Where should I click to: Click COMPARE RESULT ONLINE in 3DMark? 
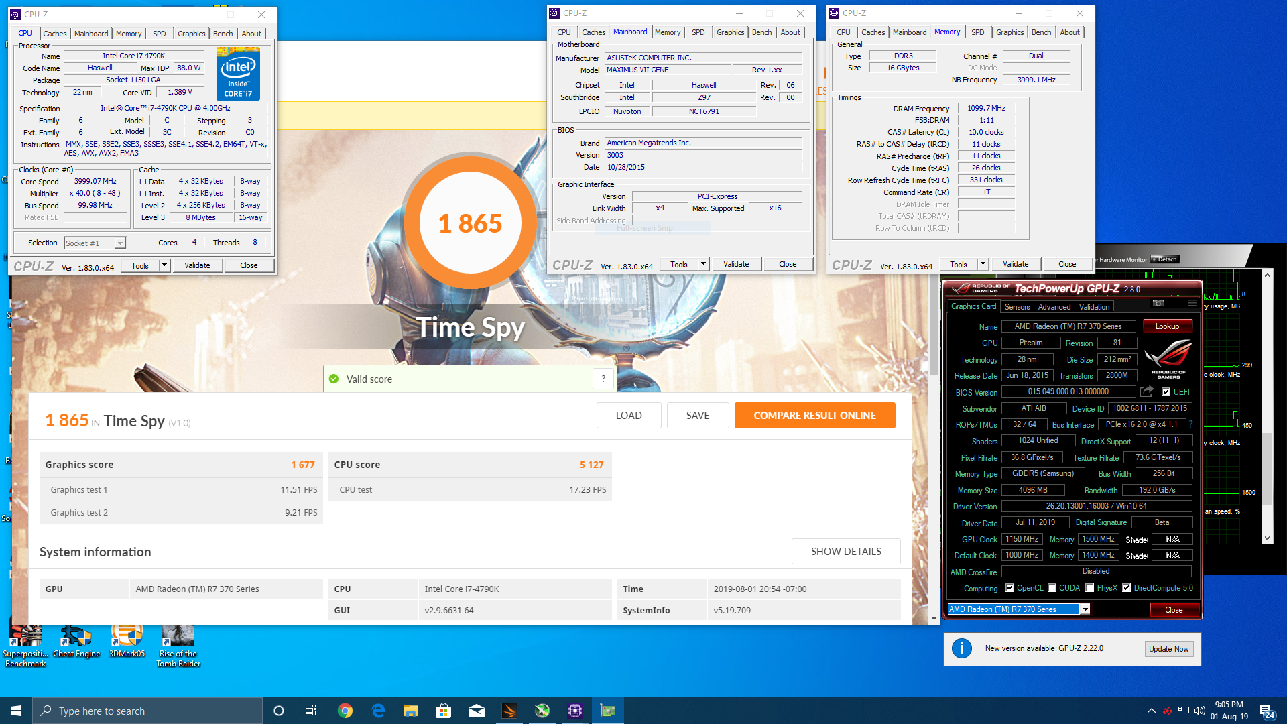814,416
